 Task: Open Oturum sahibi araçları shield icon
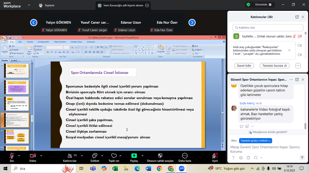(160, 156)
